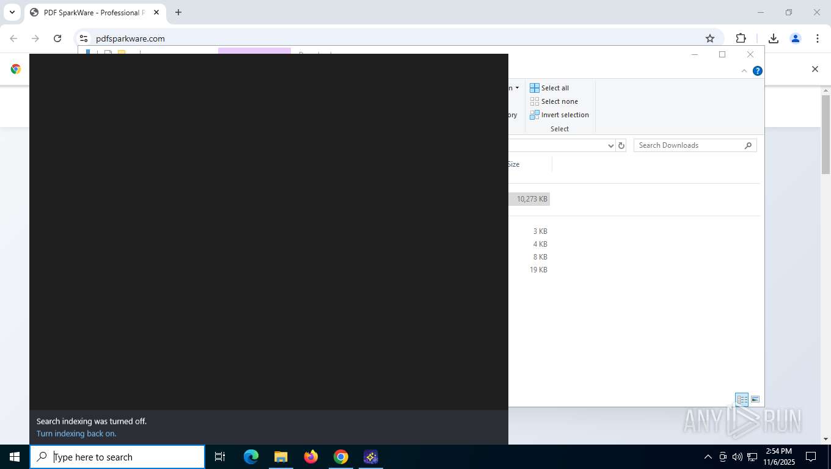The width and height of the screenshot is (831, 469).
Task: Dismiss the Chrome infobar
Action: coord(815,69)
